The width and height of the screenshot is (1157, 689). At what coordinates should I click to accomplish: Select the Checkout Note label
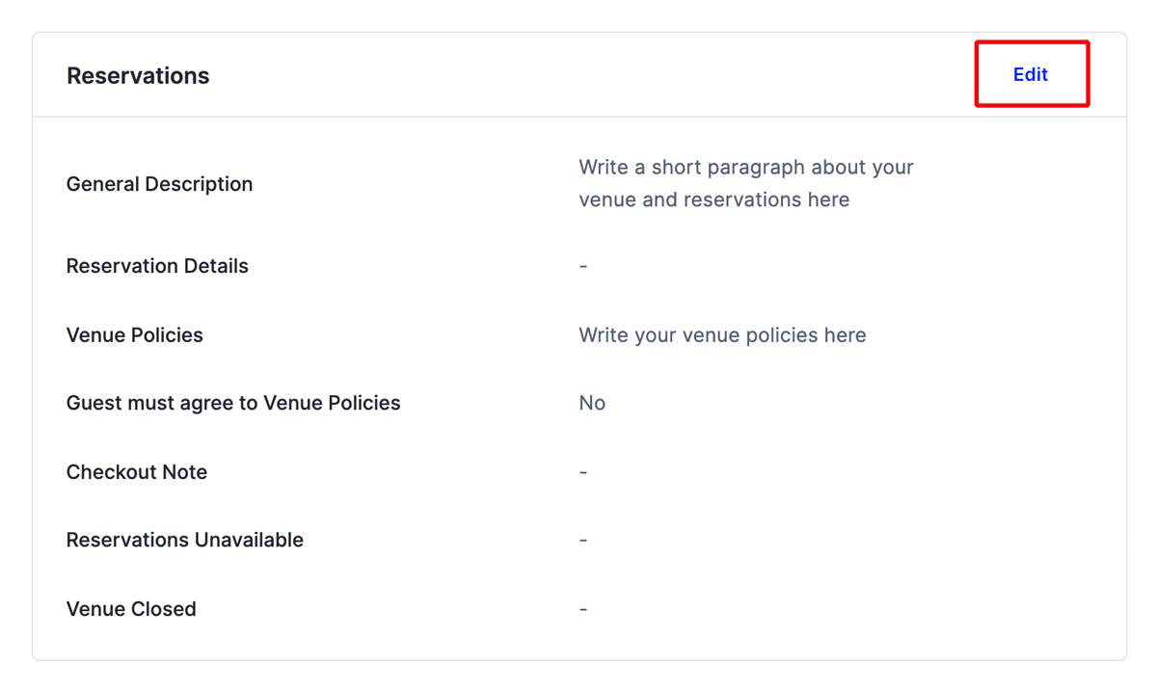137,472
